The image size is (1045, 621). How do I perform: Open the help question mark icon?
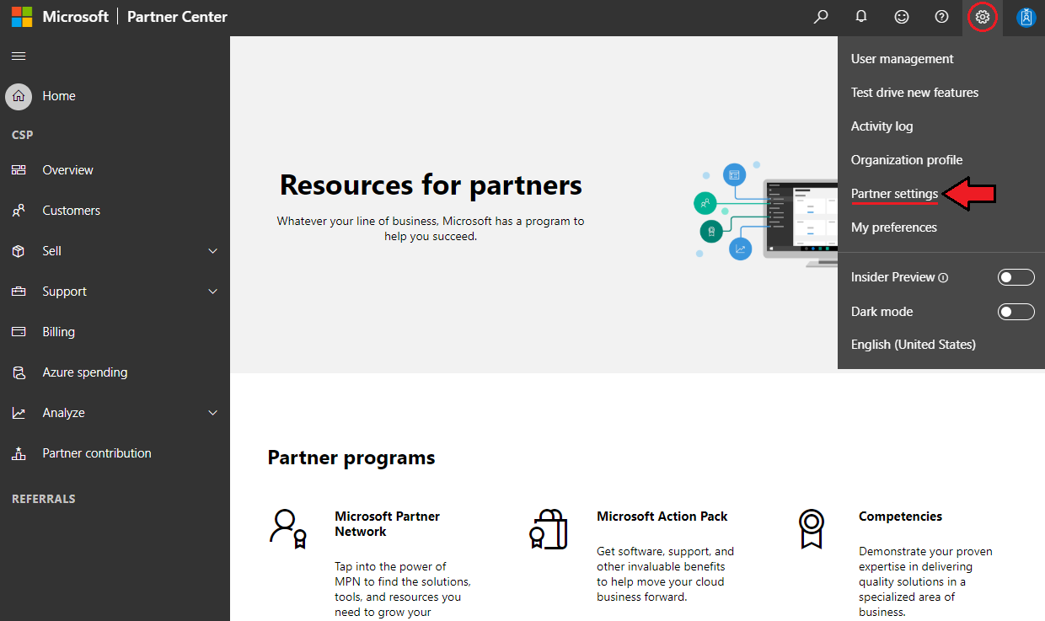(x=942, y=17)
